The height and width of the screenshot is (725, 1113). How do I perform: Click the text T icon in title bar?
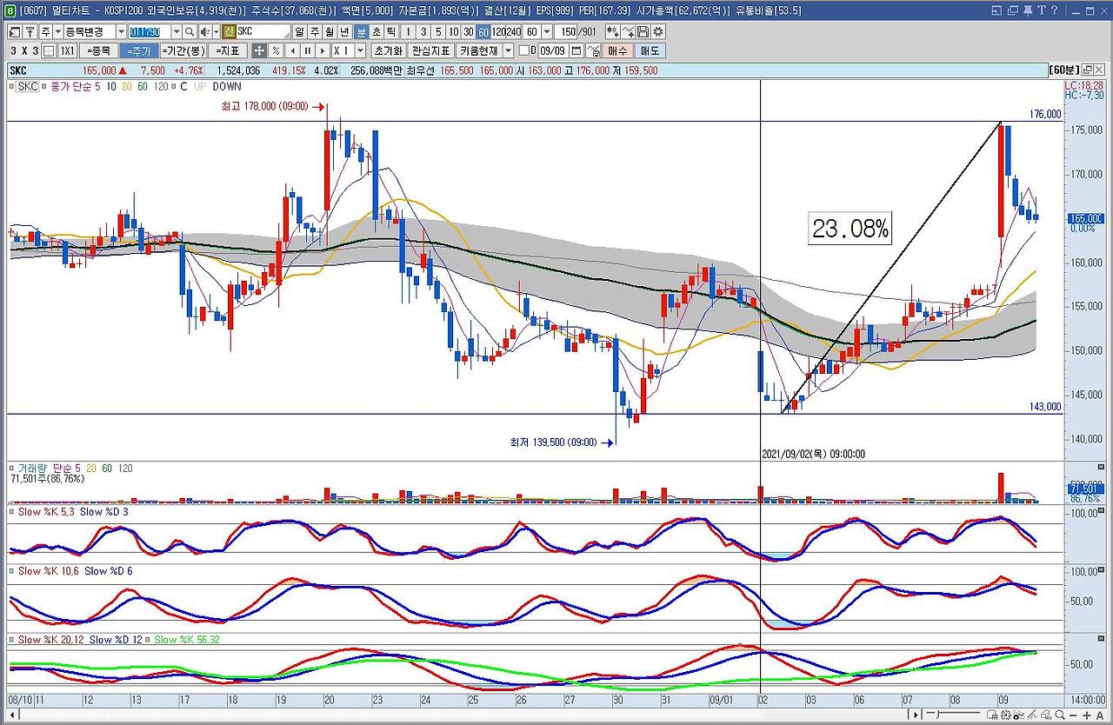[x=1041, y=10]
